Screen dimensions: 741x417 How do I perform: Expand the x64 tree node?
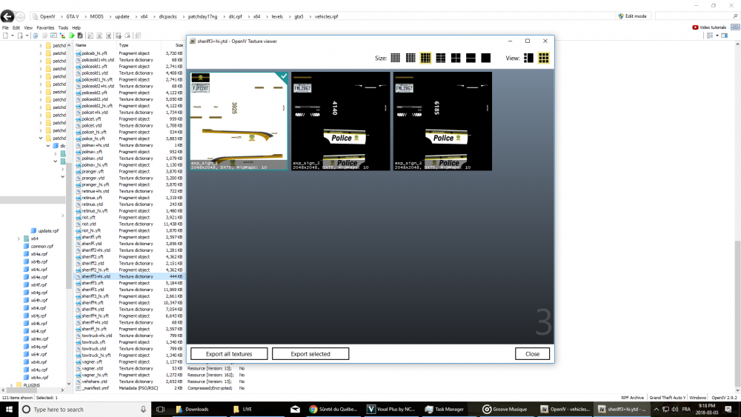pyautogui.click(x=19, y=239)
